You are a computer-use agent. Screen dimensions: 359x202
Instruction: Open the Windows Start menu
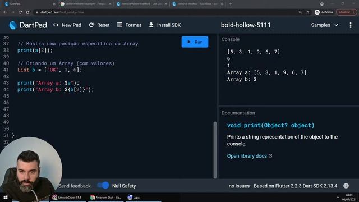click(5, 197)
